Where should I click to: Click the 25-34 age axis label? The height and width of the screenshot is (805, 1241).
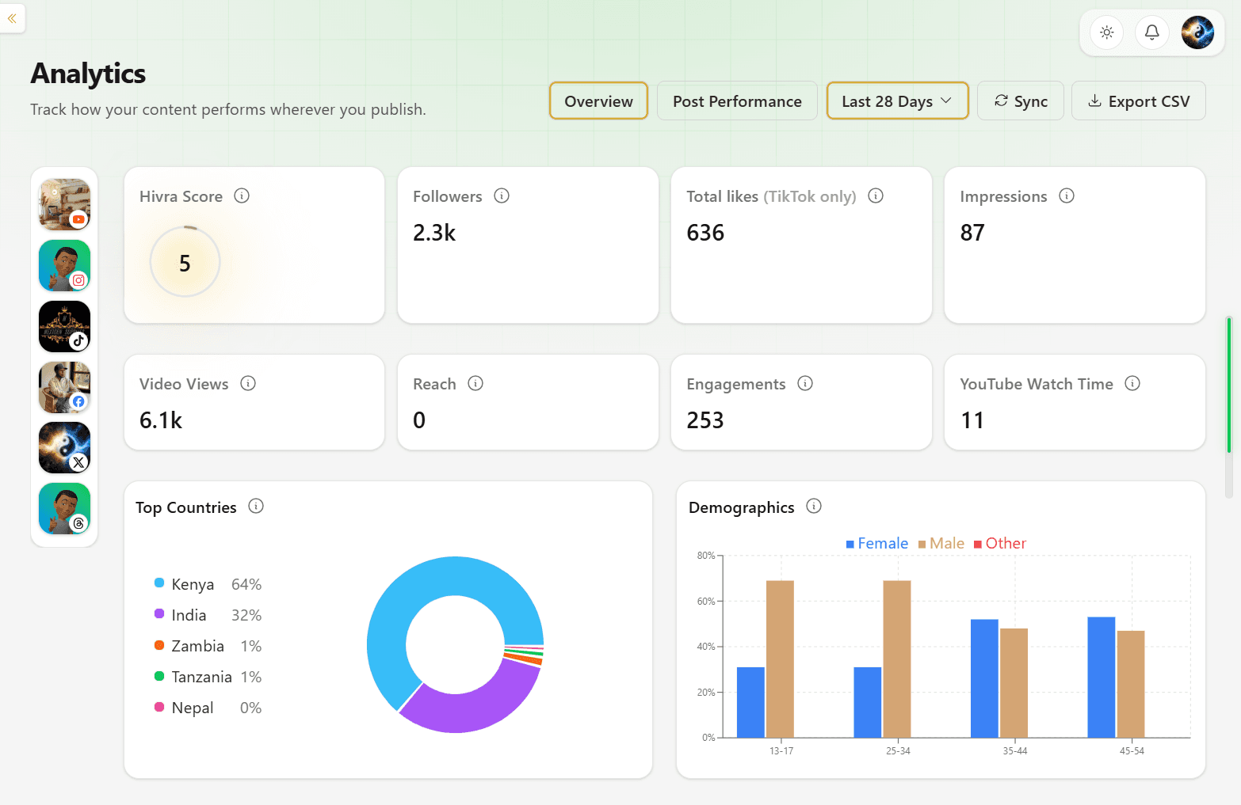point(898,750)
